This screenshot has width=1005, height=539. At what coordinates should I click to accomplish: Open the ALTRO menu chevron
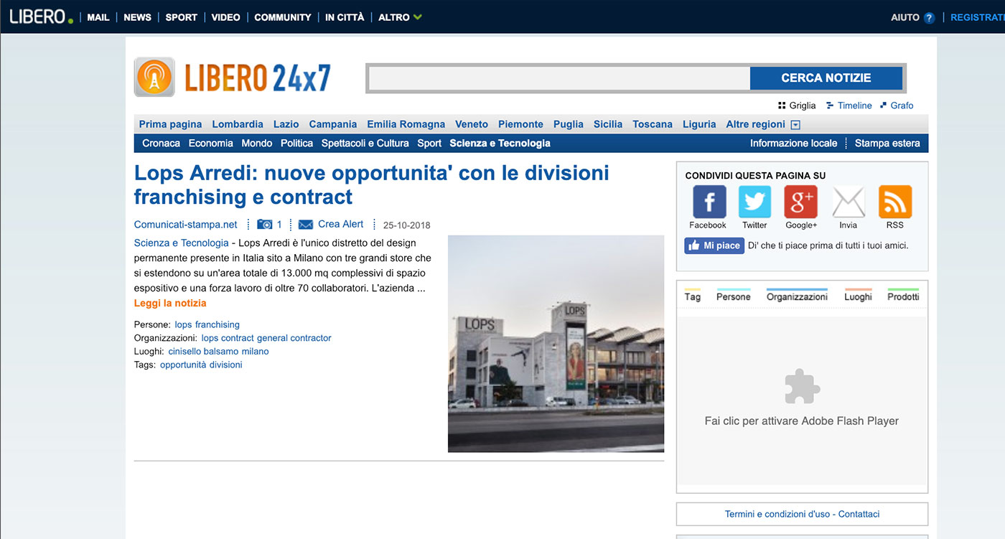(x=419, y=17)
